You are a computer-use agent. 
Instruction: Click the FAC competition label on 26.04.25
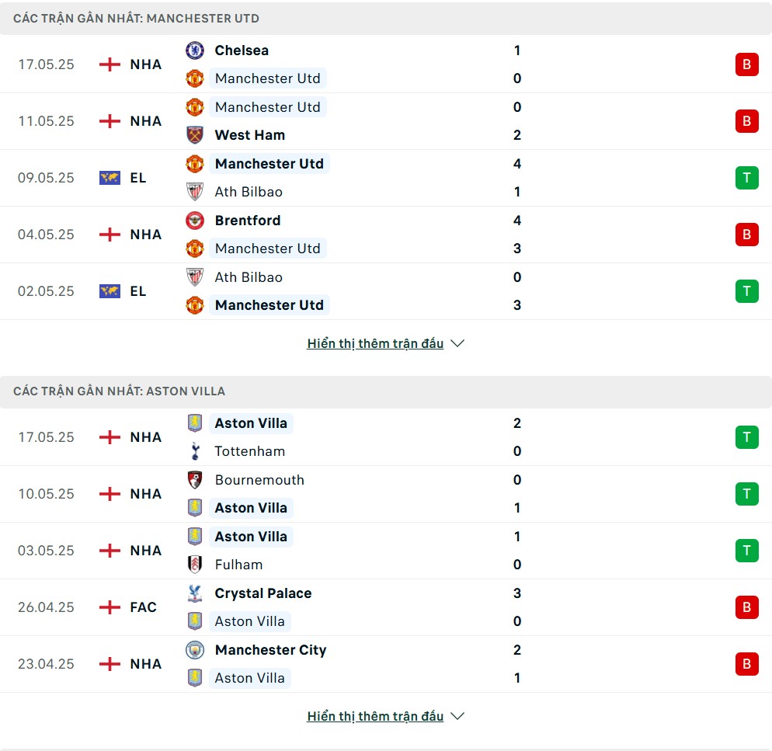(143, 607)
